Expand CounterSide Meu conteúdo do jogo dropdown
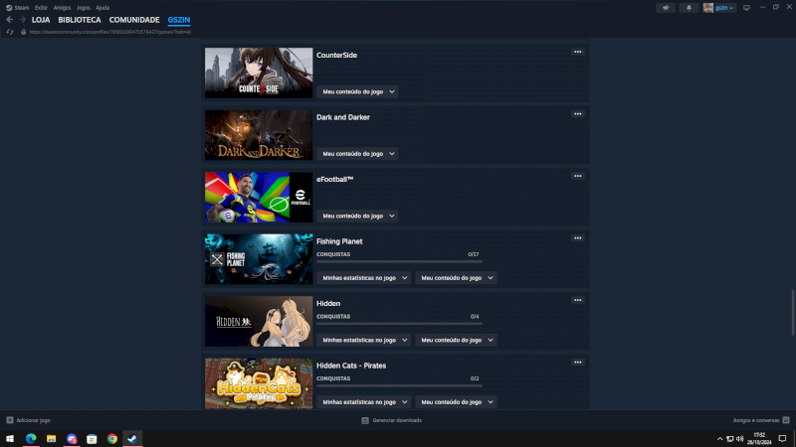The height and width of the screenshot is (447, 796). (x=357, y=91)
